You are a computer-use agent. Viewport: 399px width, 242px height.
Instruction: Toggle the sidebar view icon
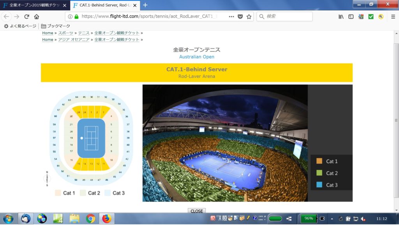click(x=351, y=17)
